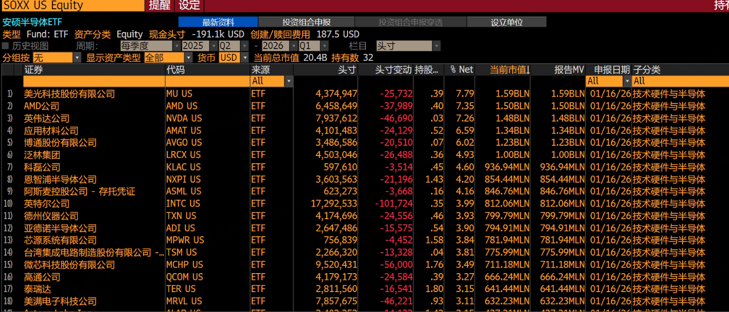Sort by the % Net column header
This screenshot has width=729, height=312.
click(x=460, y=69)
